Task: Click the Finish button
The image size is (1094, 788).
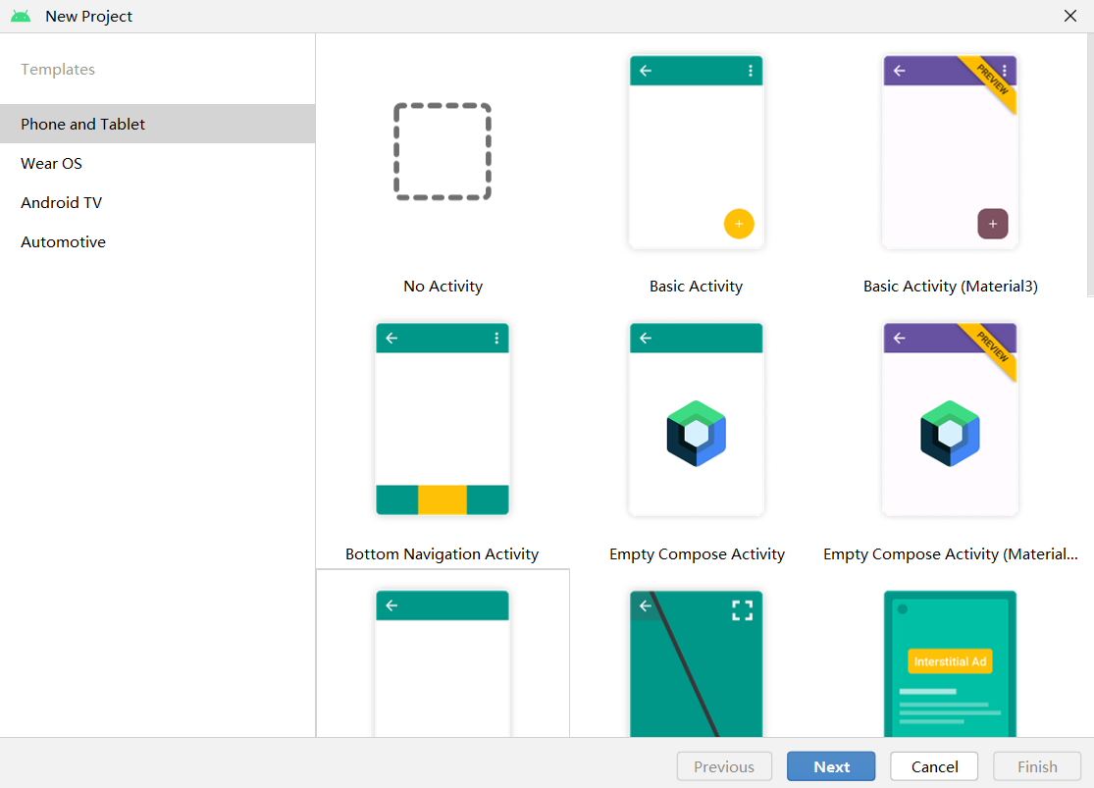Action: (1037, 766)
